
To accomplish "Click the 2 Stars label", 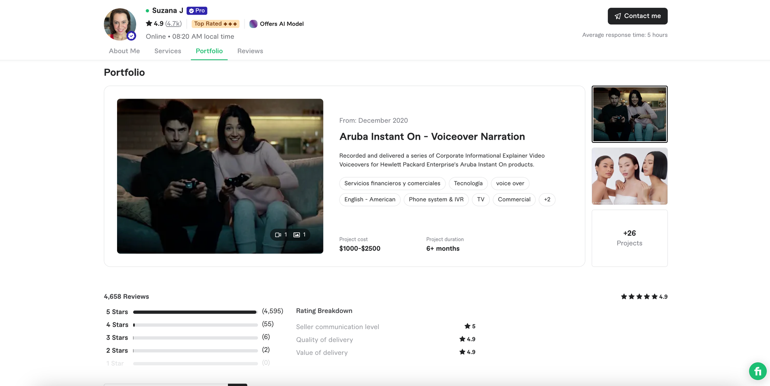I will point(117,351).
